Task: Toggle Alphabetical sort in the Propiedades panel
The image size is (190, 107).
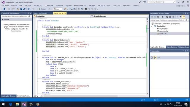Action: pyautogui.click(x=155, y=58)
